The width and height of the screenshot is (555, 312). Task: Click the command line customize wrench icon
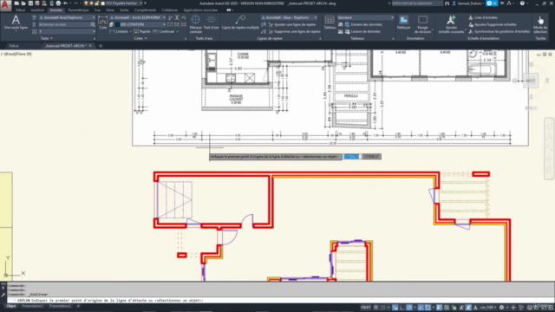[3, 295]
